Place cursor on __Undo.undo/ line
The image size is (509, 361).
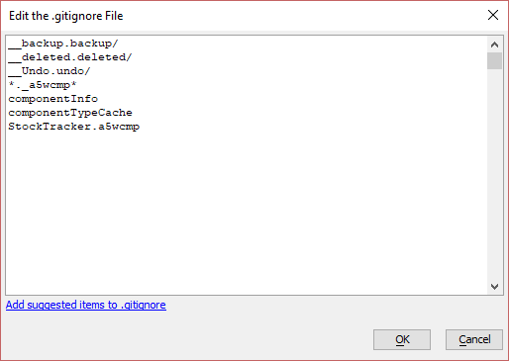click(x=50, y=71)
